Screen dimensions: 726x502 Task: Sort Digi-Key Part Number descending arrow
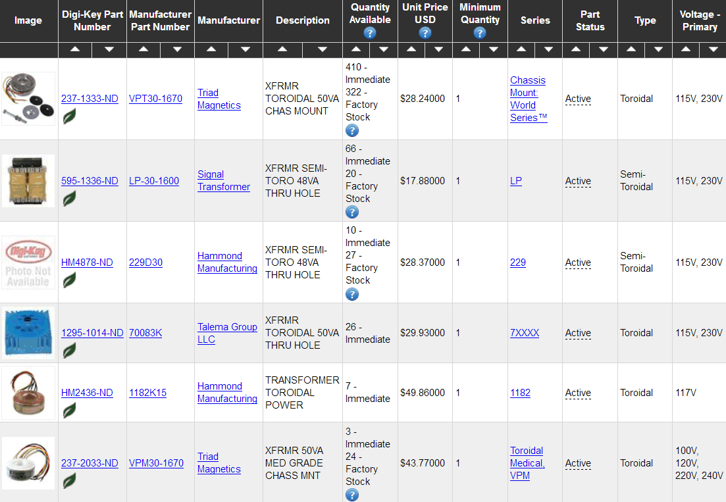[109, 49]
